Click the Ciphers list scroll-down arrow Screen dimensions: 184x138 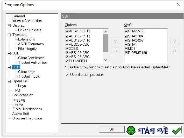(106, 60)
